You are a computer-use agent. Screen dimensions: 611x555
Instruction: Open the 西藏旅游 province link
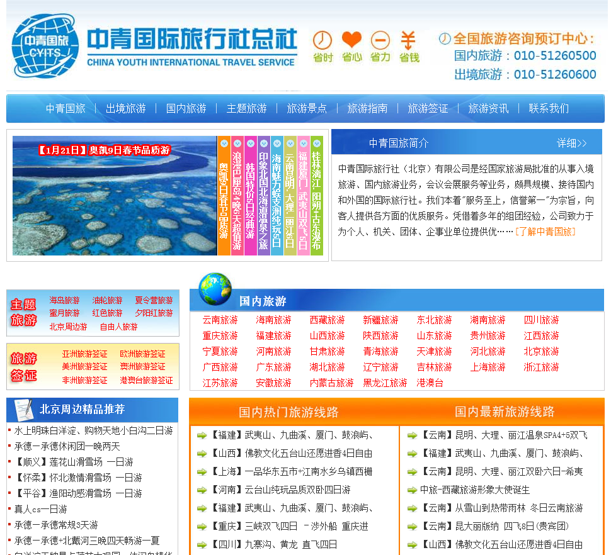[328, 320]
